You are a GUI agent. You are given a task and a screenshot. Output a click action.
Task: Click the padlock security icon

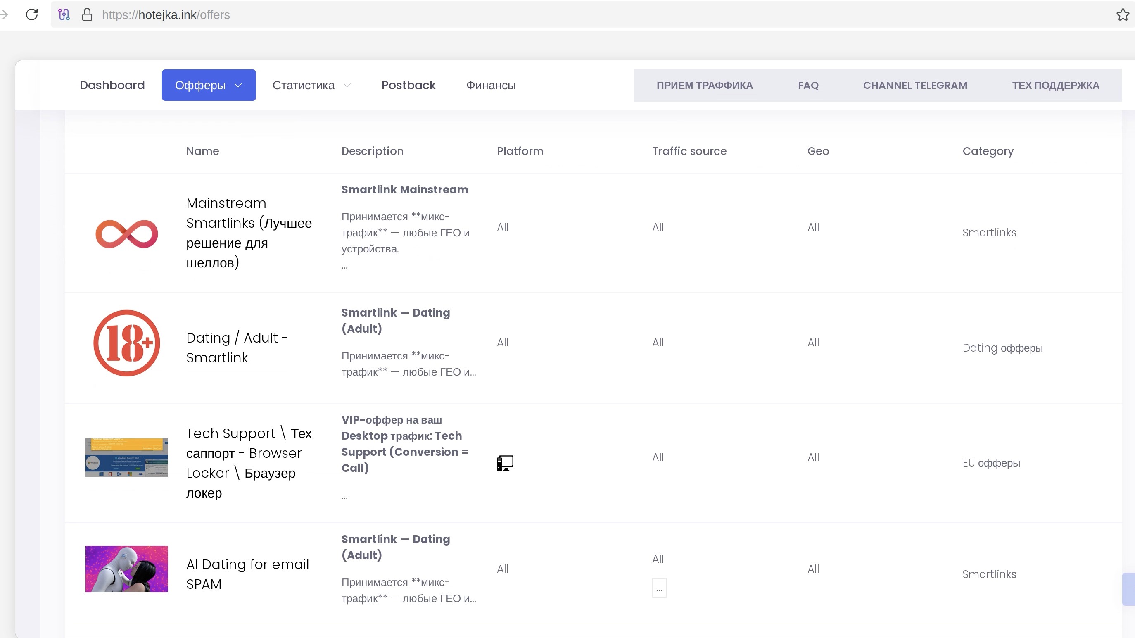click(x=87, y=14)
